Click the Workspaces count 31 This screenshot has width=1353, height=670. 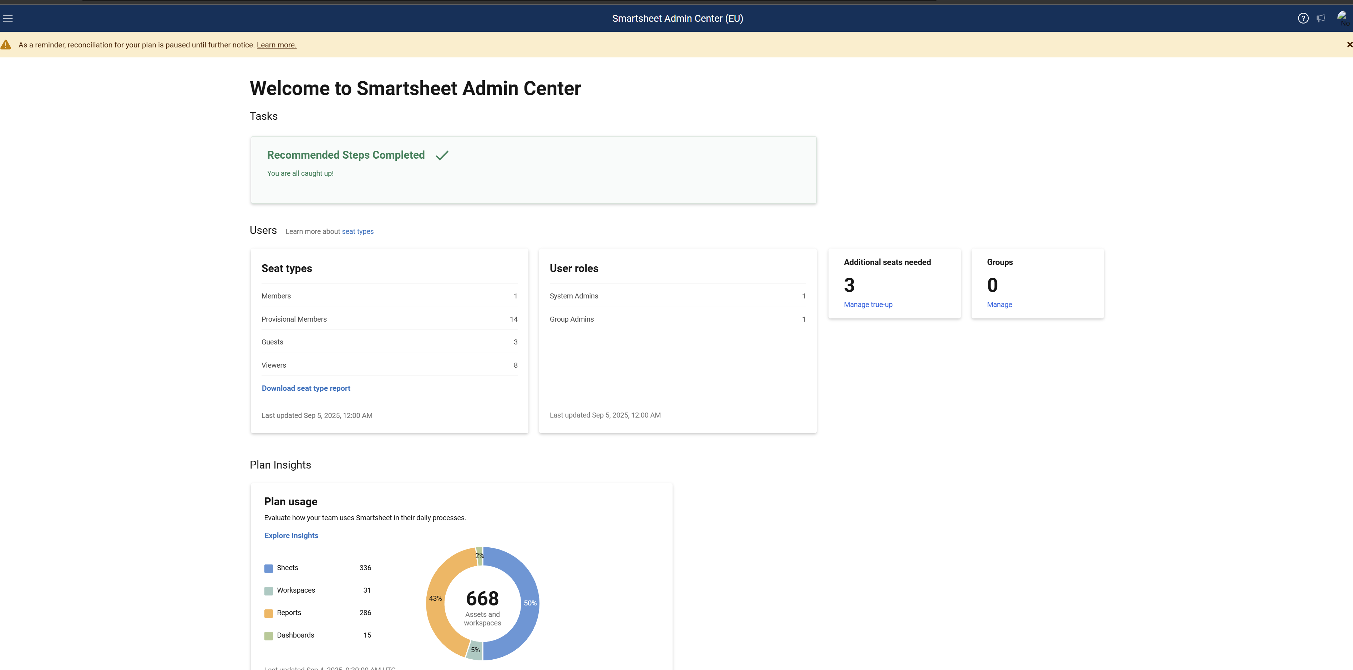pyautogui.click(x=367, y=590)
